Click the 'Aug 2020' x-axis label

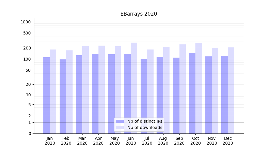[x=163, y=141]
